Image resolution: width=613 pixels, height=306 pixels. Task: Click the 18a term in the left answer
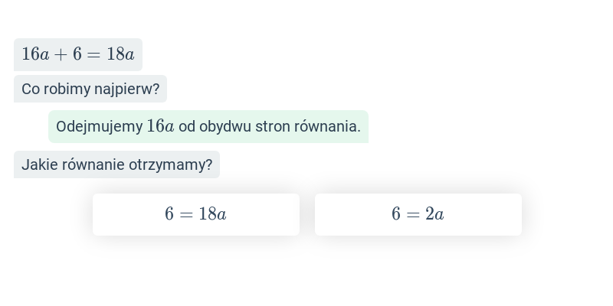click(x=213, y=214)
